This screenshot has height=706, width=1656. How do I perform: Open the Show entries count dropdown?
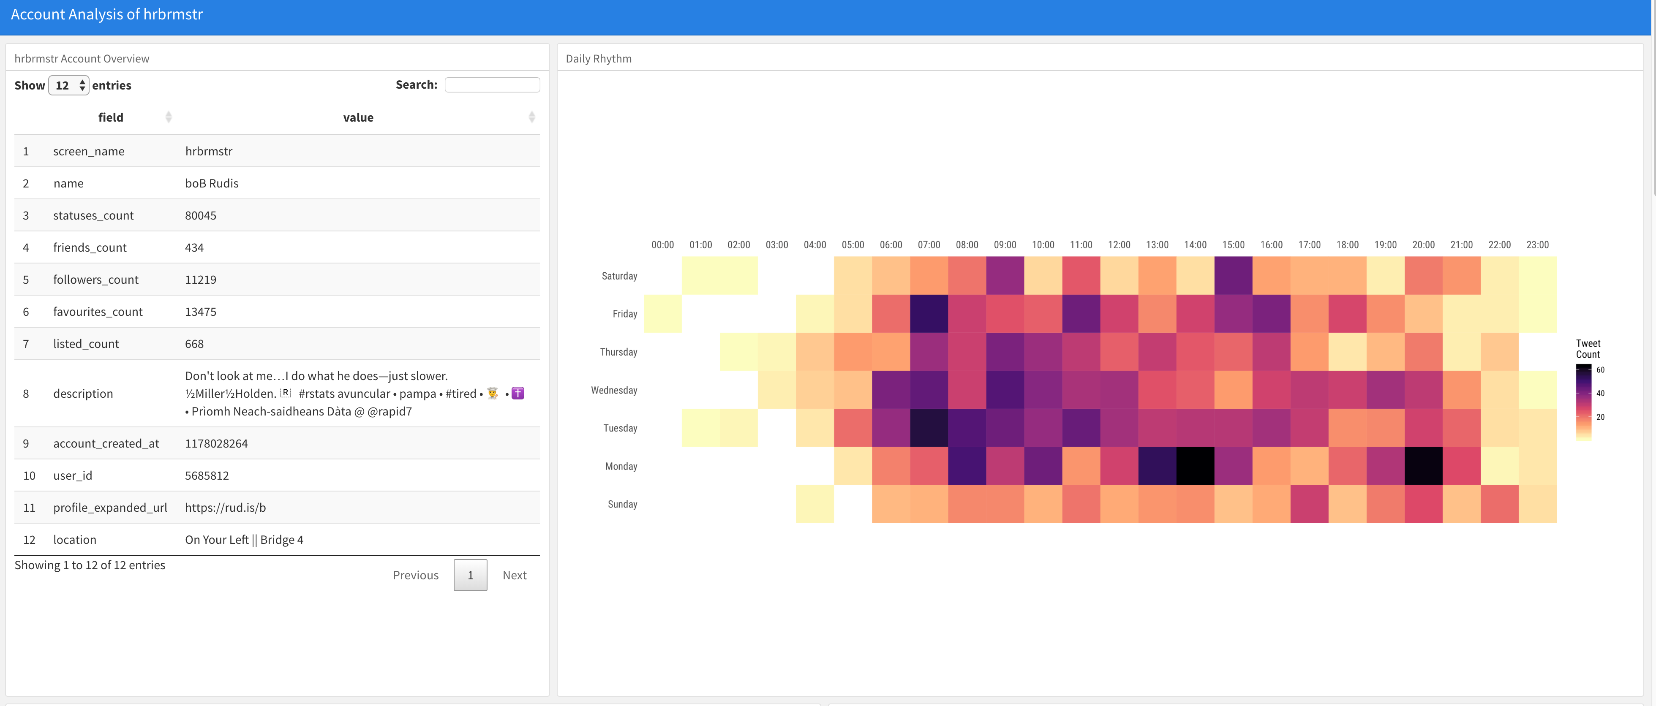tap(68, 85)
